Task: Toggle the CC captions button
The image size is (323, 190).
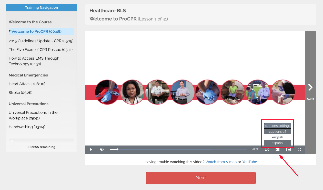Action: tap(277, 149)
